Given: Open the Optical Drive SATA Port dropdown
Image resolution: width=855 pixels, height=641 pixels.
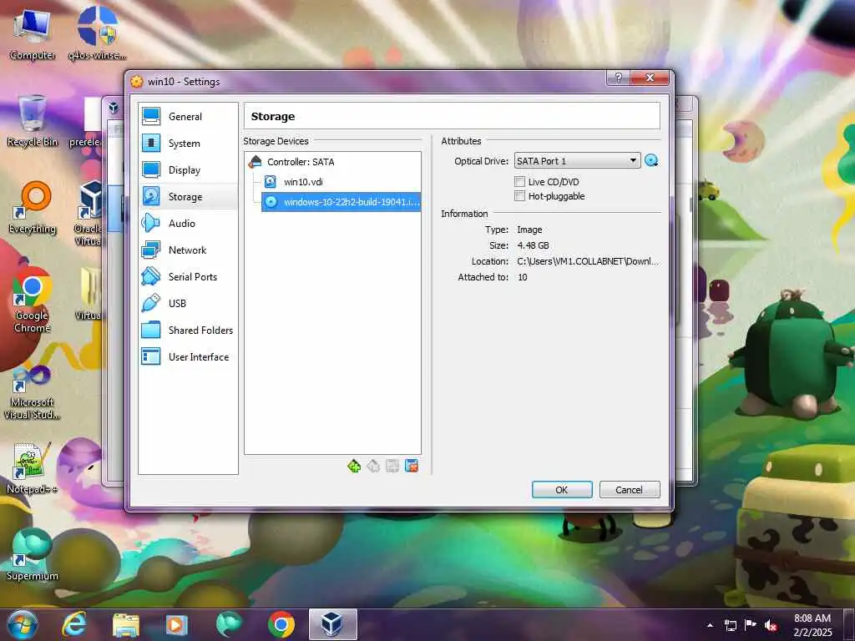Looking at the screenshot, I should click(577, 161).
